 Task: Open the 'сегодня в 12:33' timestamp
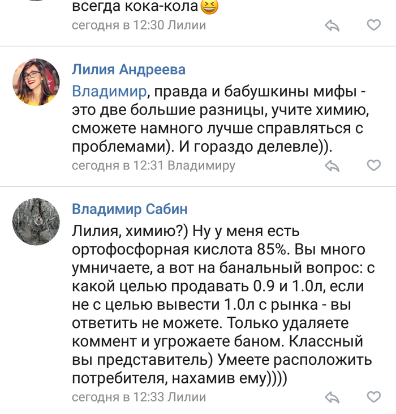click(117, 398)
